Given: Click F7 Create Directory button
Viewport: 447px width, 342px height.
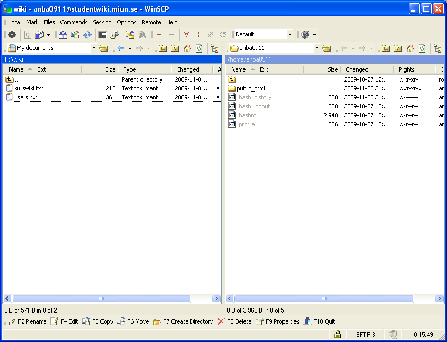Looking at the screenshot, I should 183,321.
